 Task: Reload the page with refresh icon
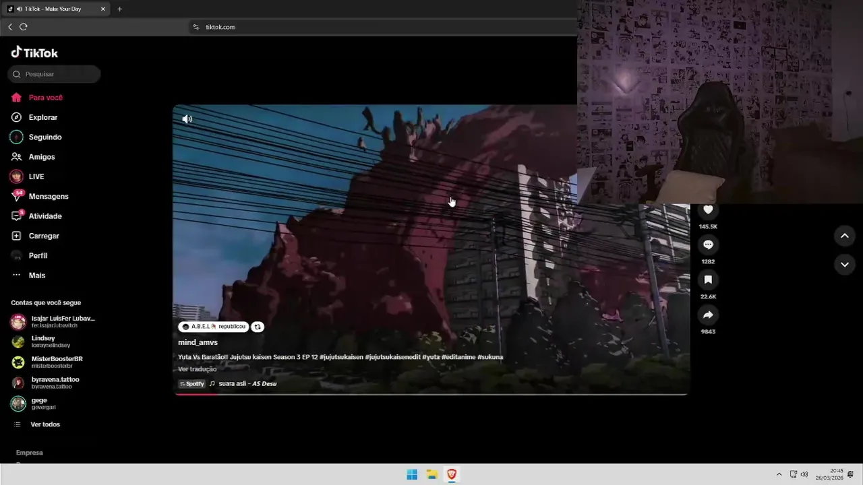pos(24,27)
